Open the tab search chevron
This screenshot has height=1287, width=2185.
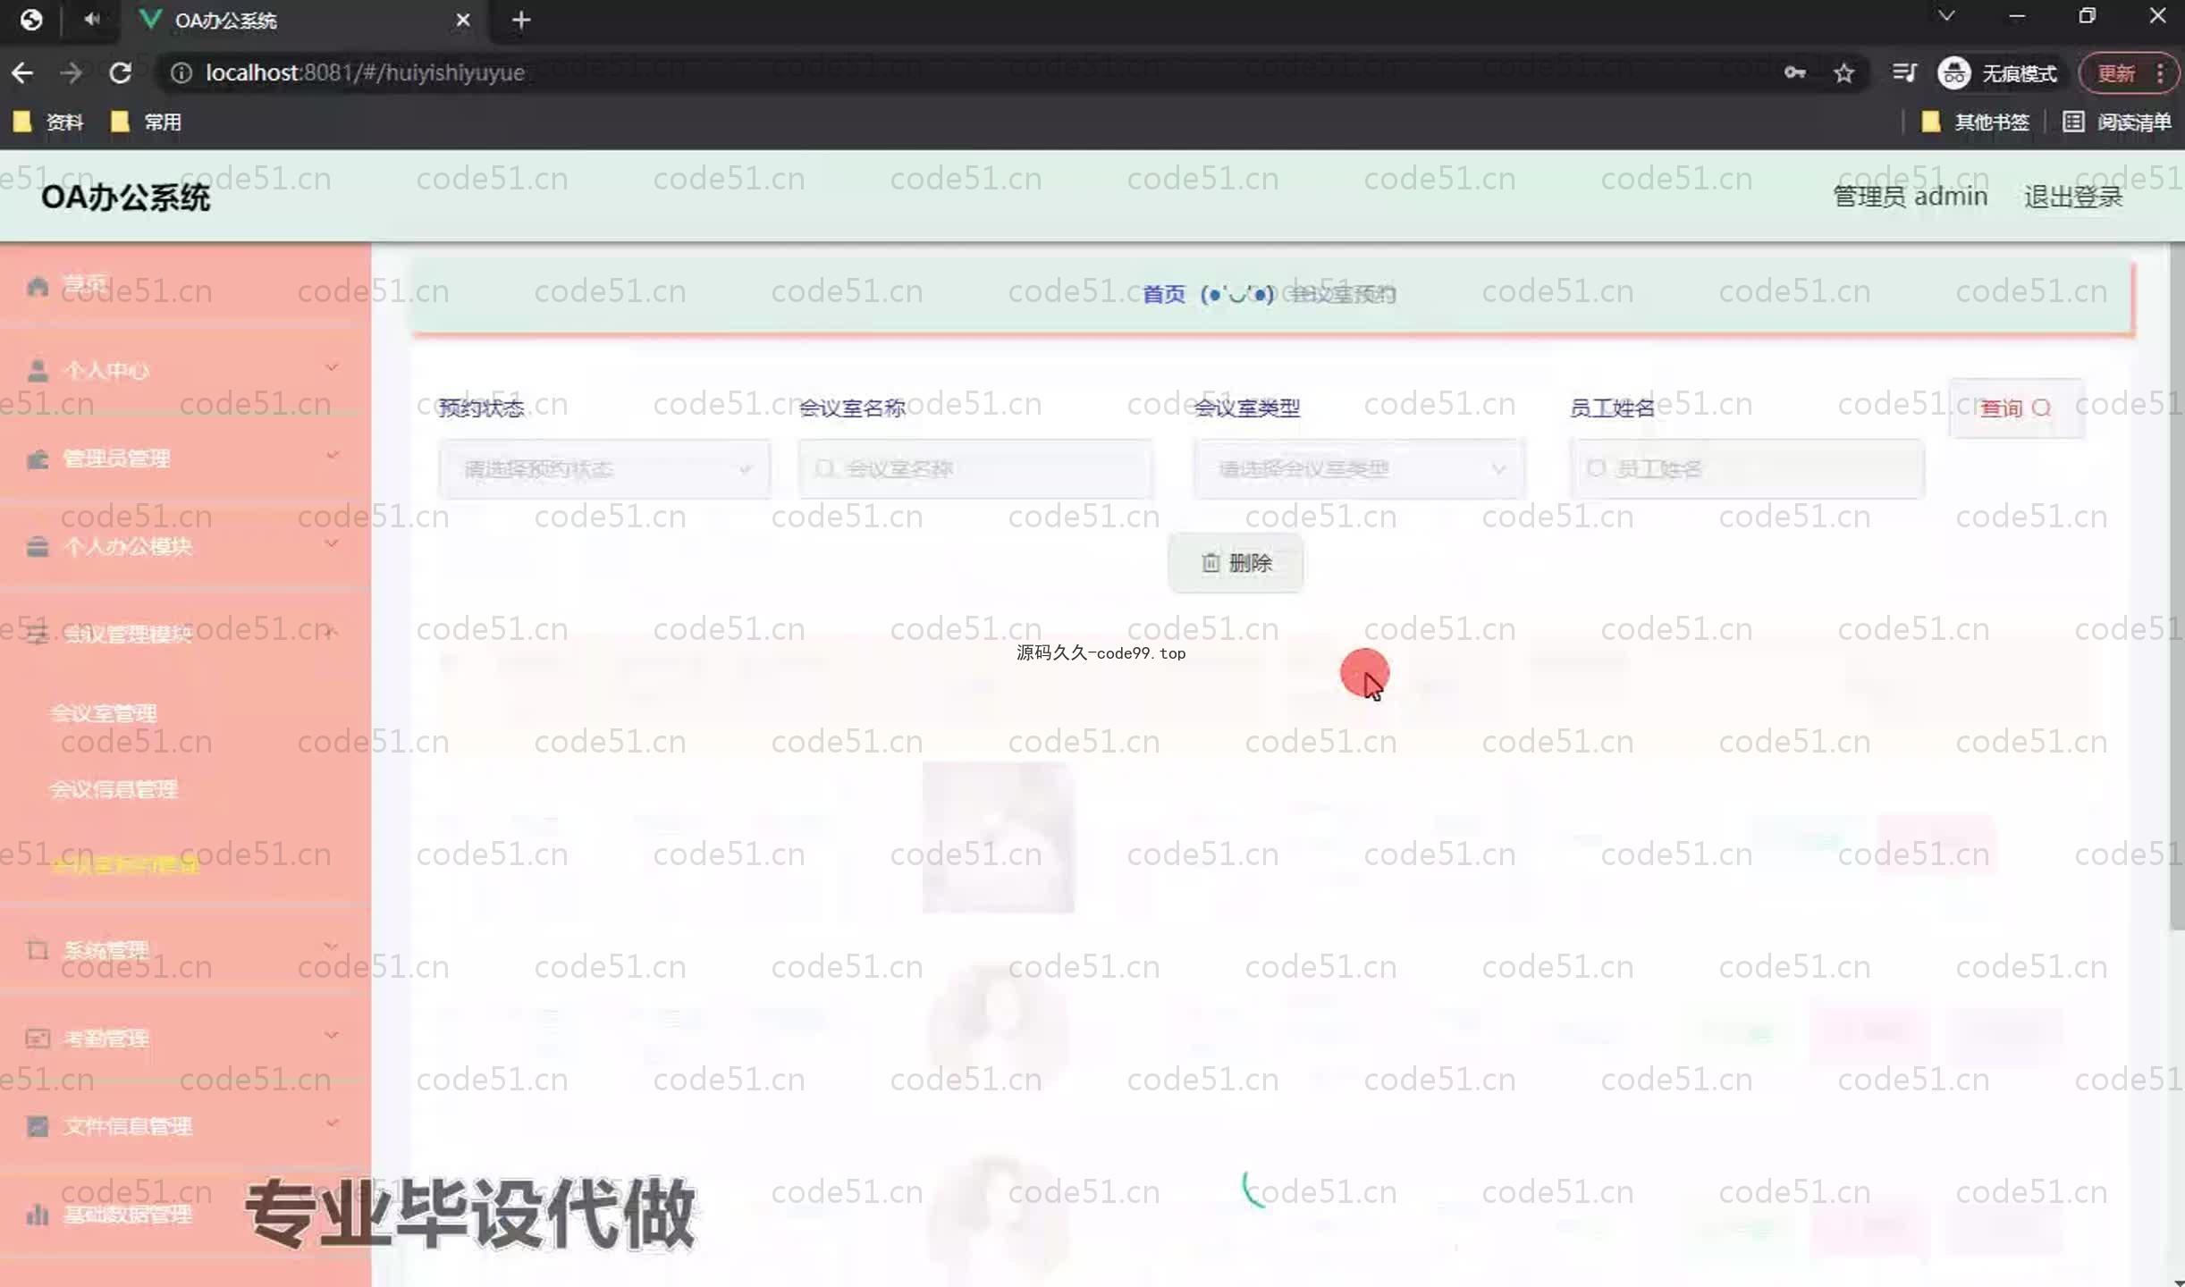[1946, 16]
